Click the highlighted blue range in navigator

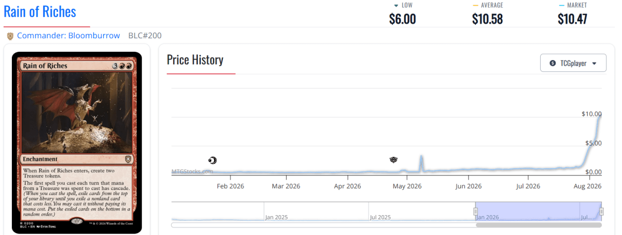pos(539,211)
